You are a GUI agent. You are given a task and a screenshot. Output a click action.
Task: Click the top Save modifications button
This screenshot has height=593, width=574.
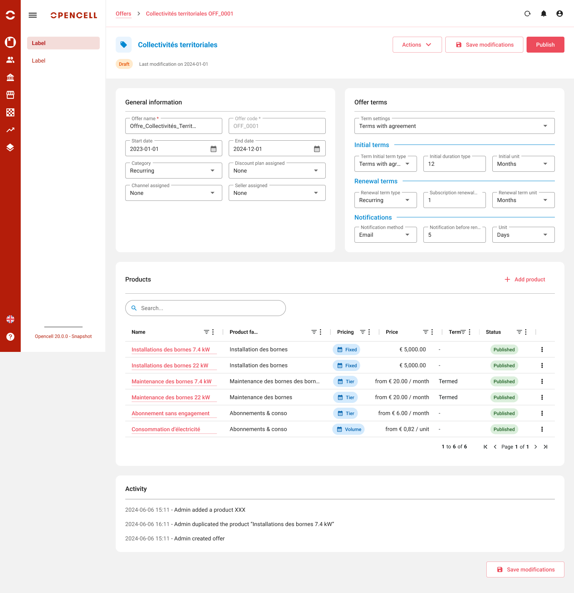(484, 45)
